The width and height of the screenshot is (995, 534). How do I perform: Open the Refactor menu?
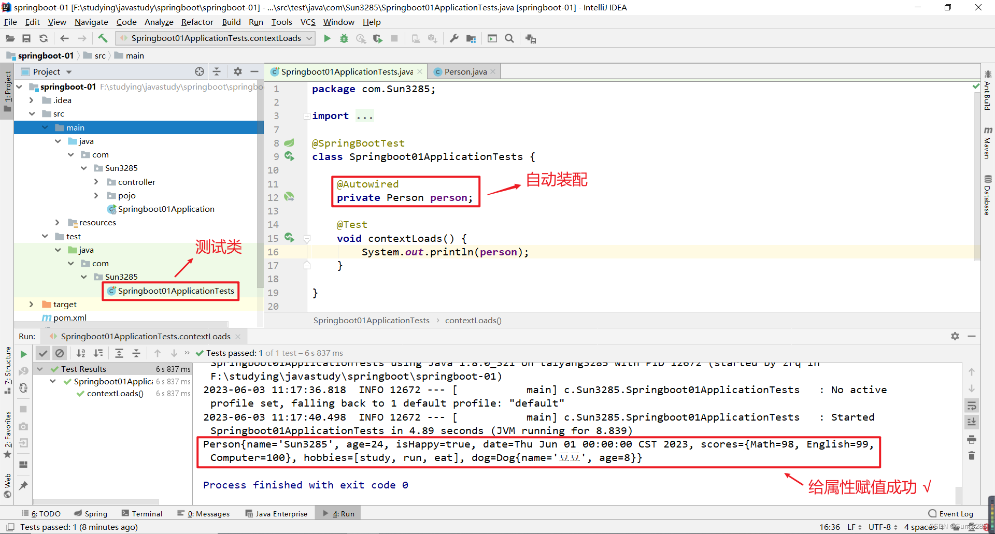[x=197, y=22]
